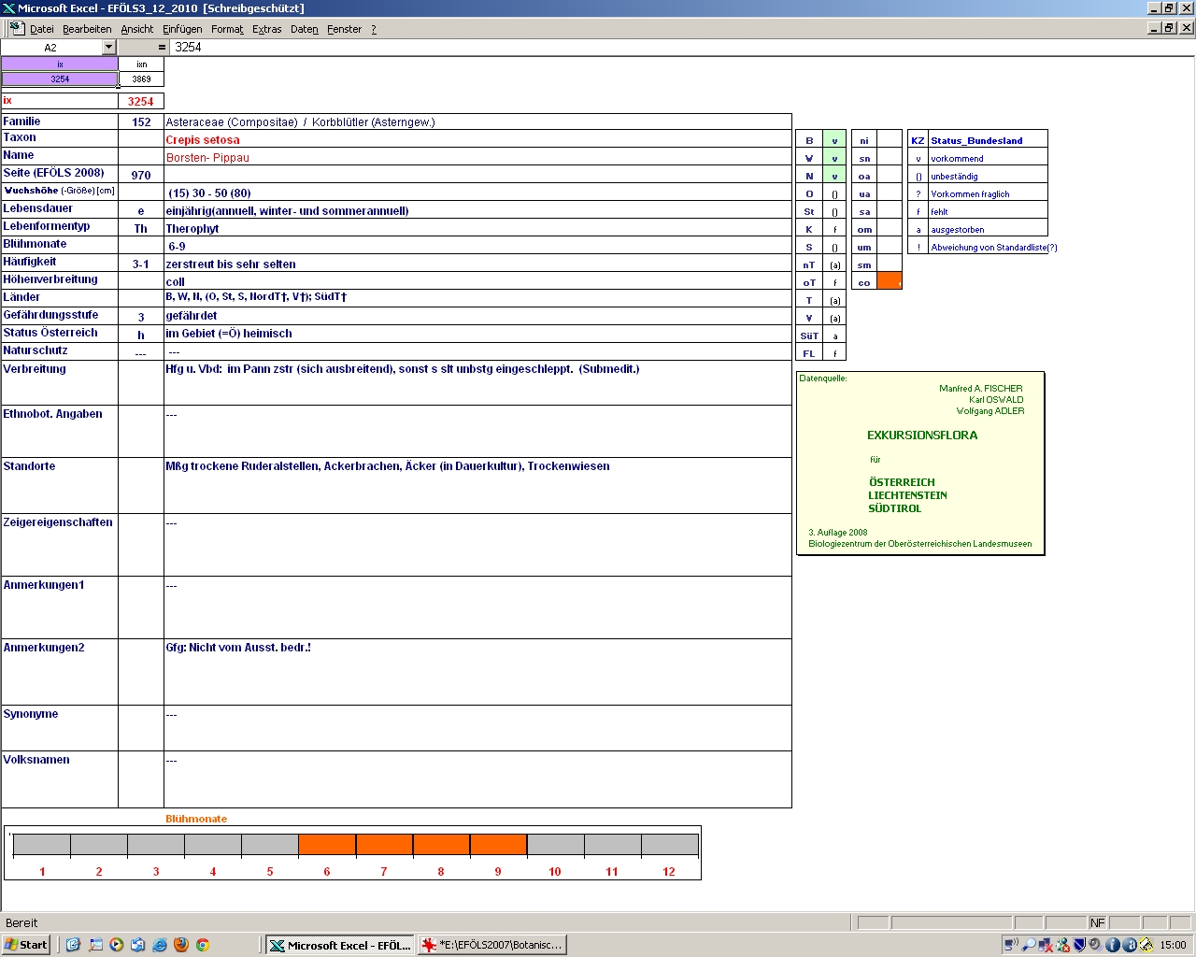Click the blue 'a' tray icon
1196x957 pixels.
[1130, 945]
